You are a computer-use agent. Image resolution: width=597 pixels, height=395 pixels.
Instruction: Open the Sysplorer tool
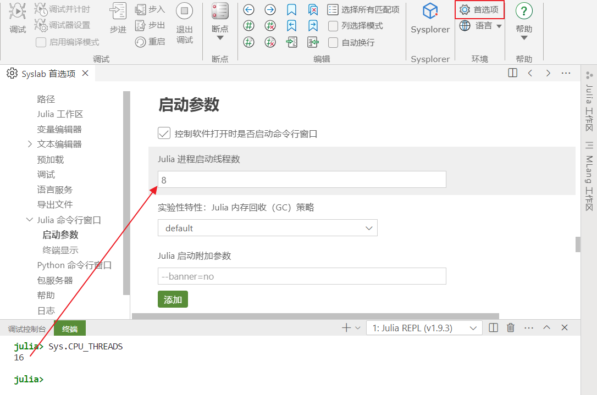[x=430, y=18]
